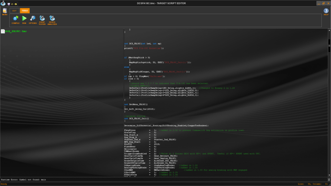Click the 'S4AnalogBrake' assignment line
The width and height of the screenshot is (331, 186).
click(161, 165)
